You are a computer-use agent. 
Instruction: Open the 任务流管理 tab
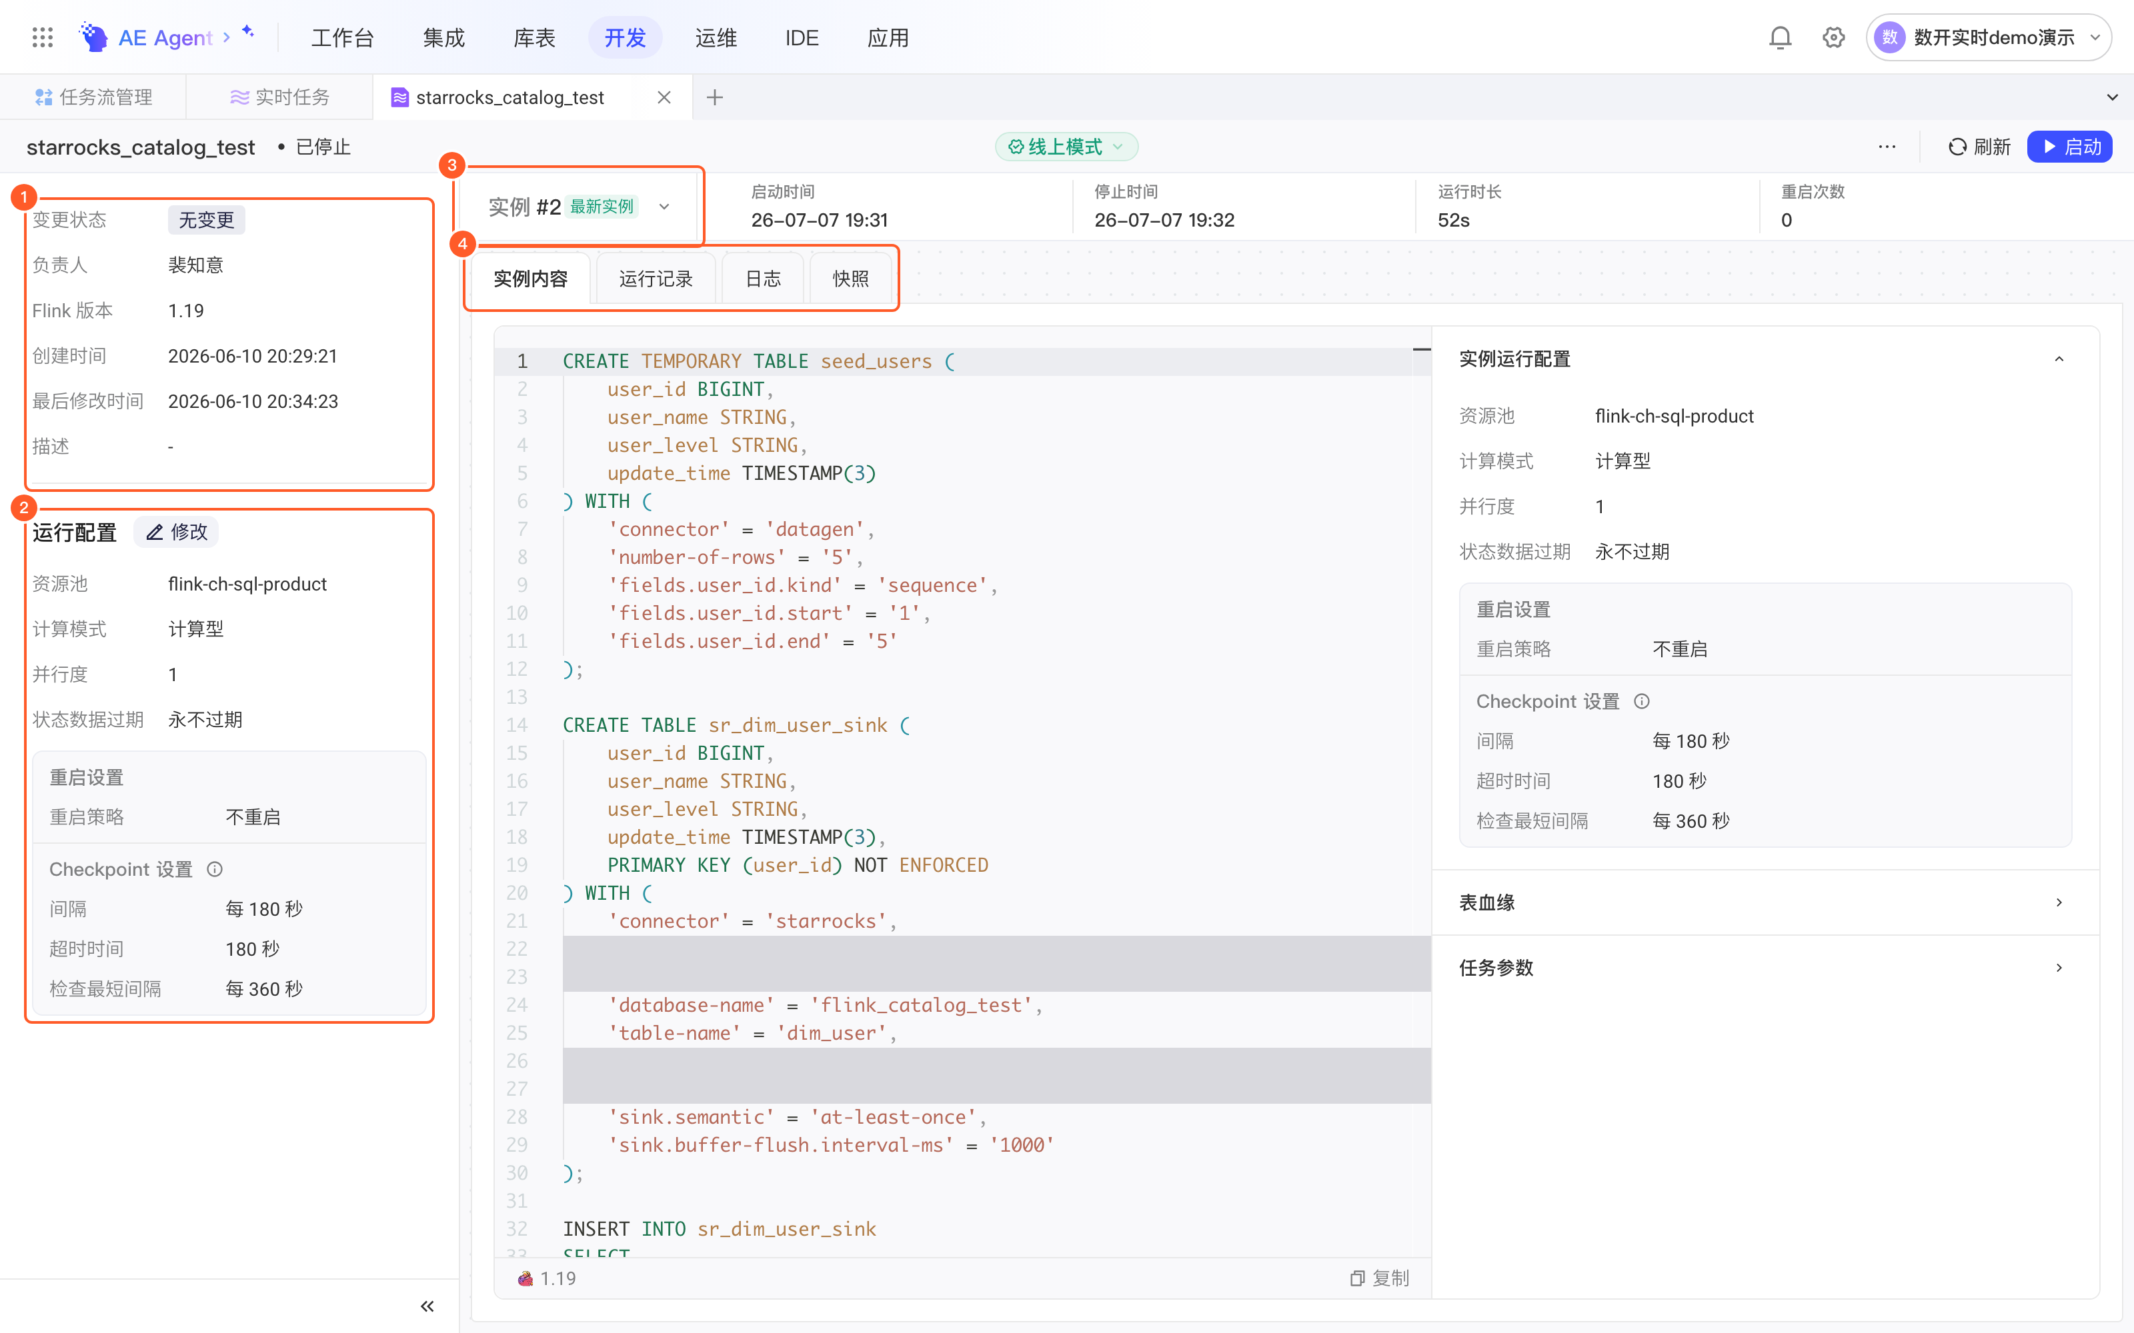[93, 97]
